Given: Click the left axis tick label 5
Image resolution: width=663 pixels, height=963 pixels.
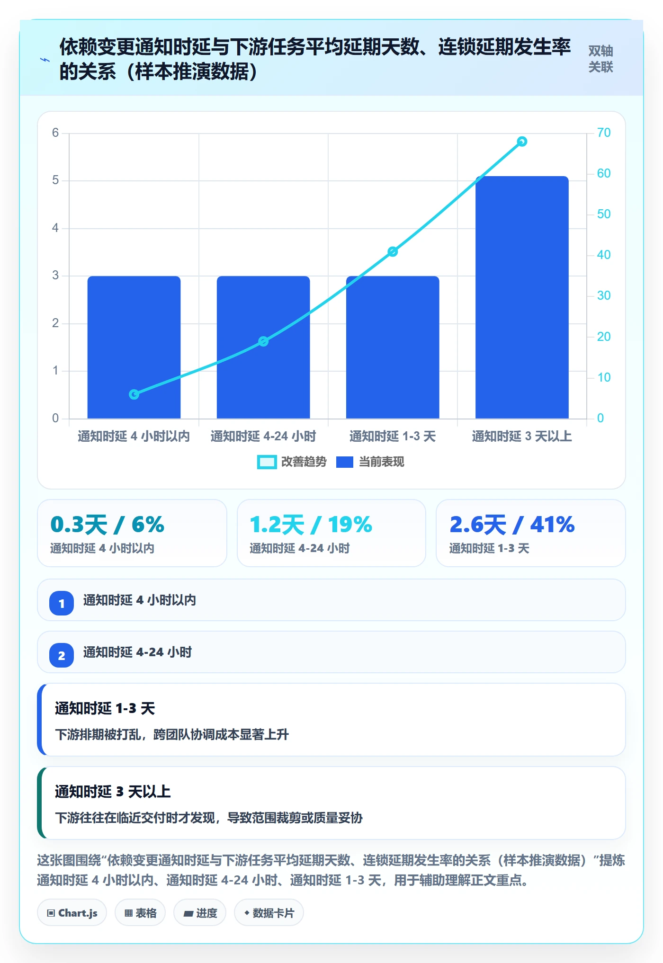Looking at the screenshot, I should pyautogui.click(x=55, y=180).
